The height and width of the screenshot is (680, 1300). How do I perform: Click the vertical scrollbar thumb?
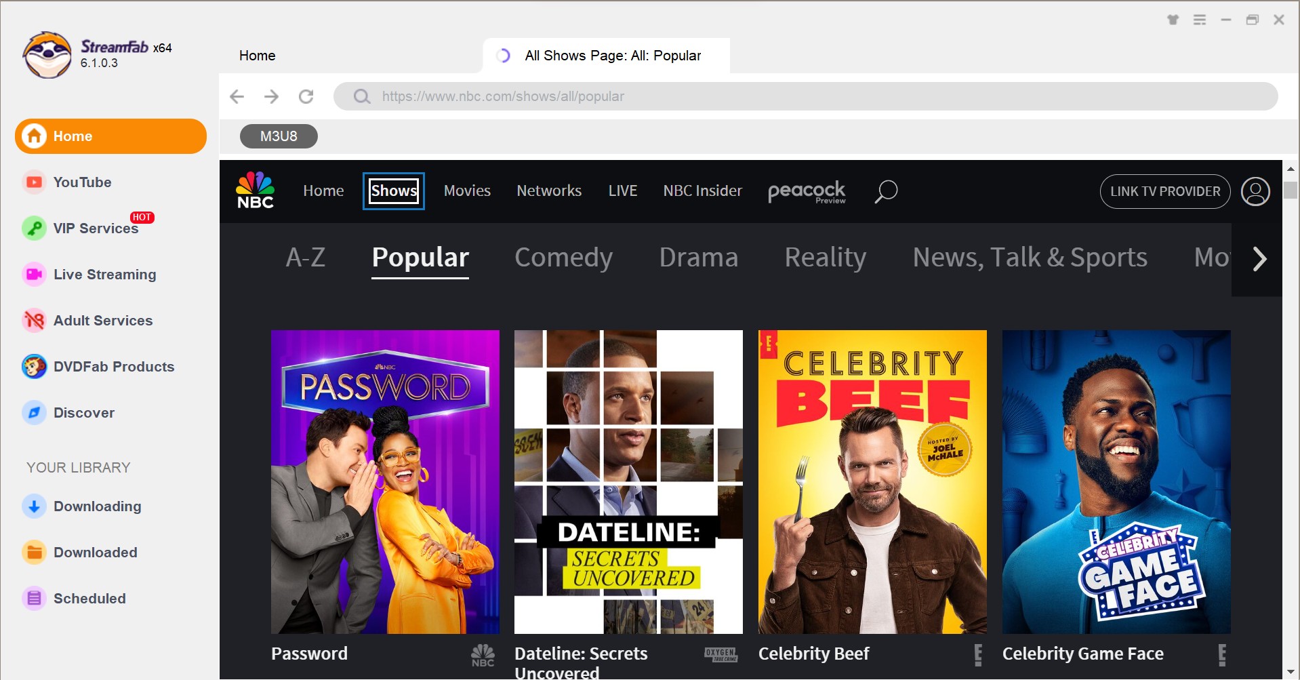click(1291, 191)
